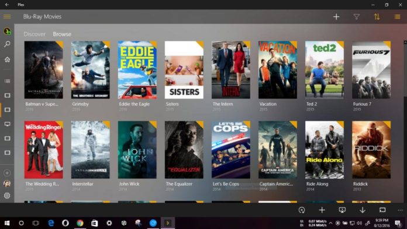This screenshot has width=407, height=229.
Task: Choose the Vacation movie poster
Action: 278,70
